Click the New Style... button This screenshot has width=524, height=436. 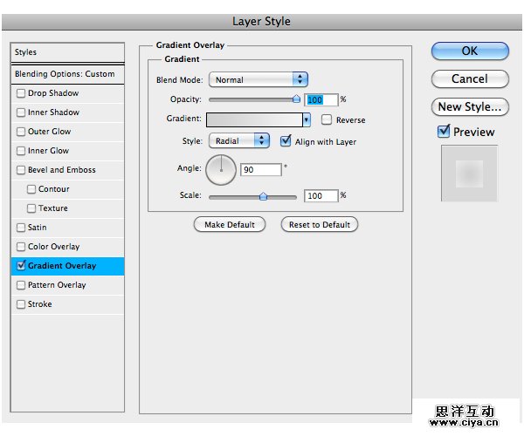(469, 106)
